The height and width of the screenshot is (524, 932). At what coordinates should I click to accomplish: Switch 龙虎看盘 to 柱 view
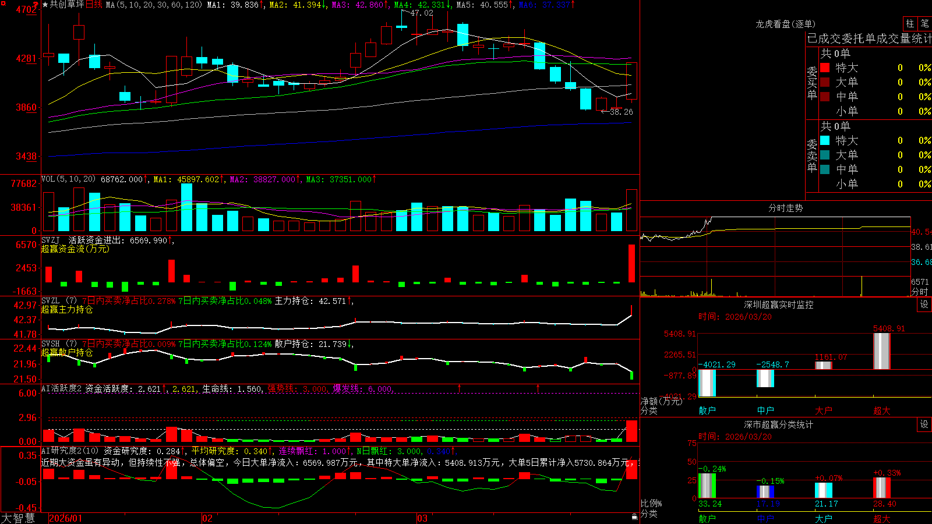(910, 24)
